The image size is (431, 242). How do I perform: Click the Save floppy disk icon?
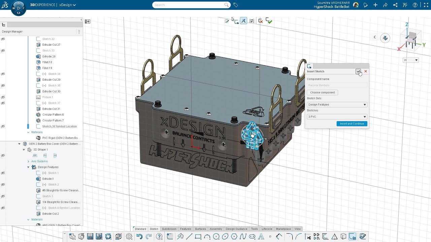coord(90,237)
